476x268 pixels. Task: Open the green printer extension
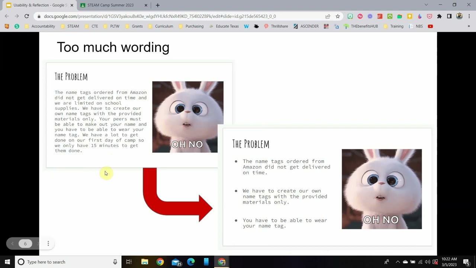[x=390, y=16]
